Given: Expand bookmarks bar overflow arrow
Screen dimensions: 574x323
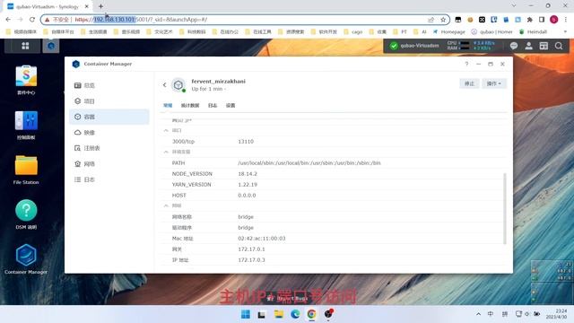Looking at the screenshot, I should pos(566,32).
